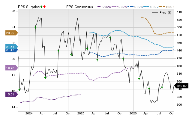
Task: Click the 500 label on the right price axis
Action: pos(179,27)
